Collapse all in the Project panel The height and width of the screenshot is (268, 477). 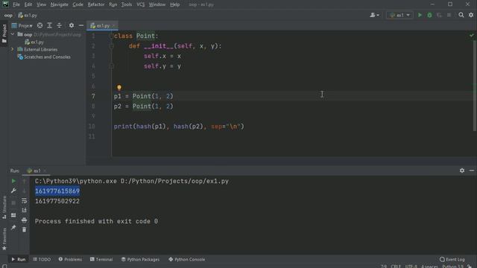(60, 25)
